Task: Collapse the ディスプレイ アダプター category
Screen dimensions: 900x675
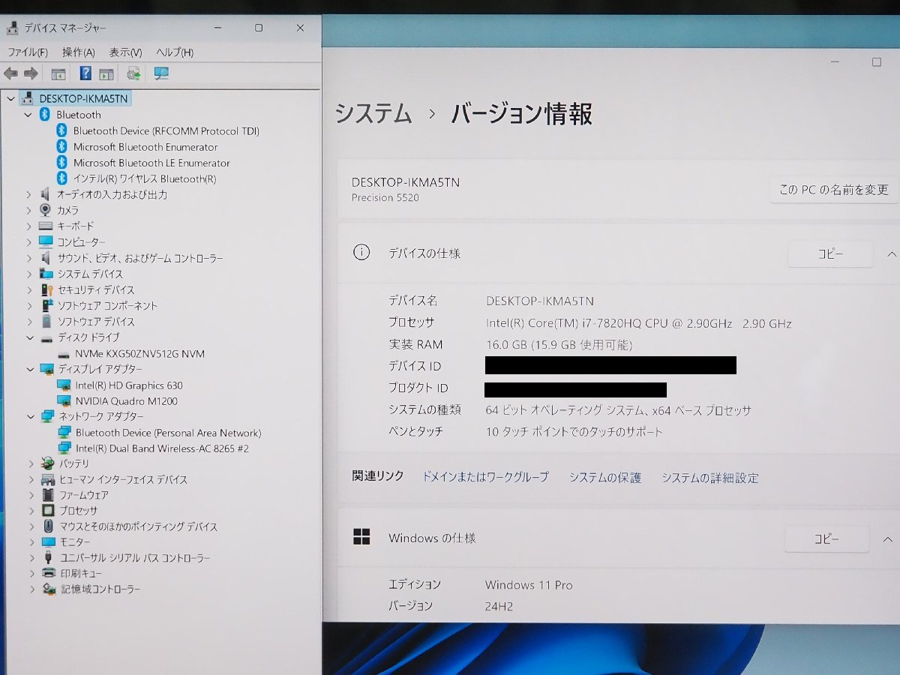Action: (x=30, y=369)
